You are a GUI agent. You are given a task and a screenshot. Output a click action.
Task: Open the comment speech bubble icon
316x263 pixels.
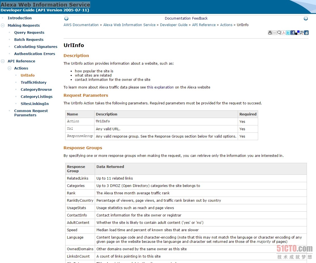tap(279, 33)
